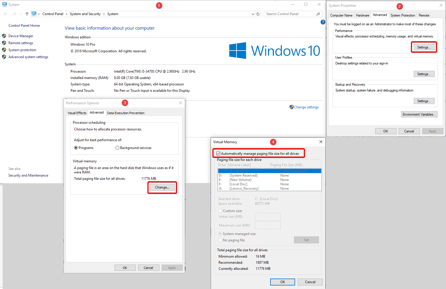Uncheck Automatically manage paging file size
446x289 pixels.
(219, 154)
